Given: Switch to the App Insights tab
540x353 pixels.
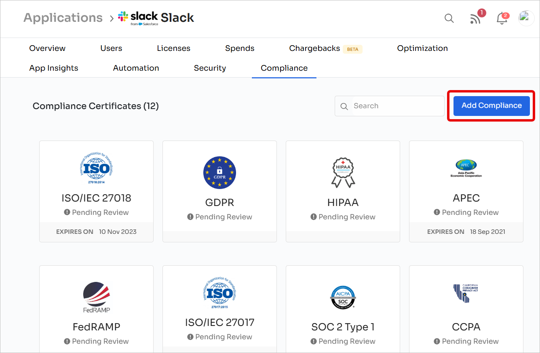Looking at the screenshot, I should 54,68.
